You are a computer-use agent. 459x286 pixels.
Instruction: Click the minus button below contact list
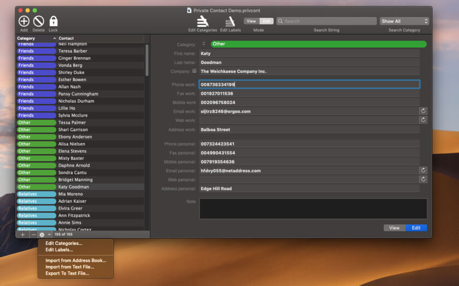[33, 234]
